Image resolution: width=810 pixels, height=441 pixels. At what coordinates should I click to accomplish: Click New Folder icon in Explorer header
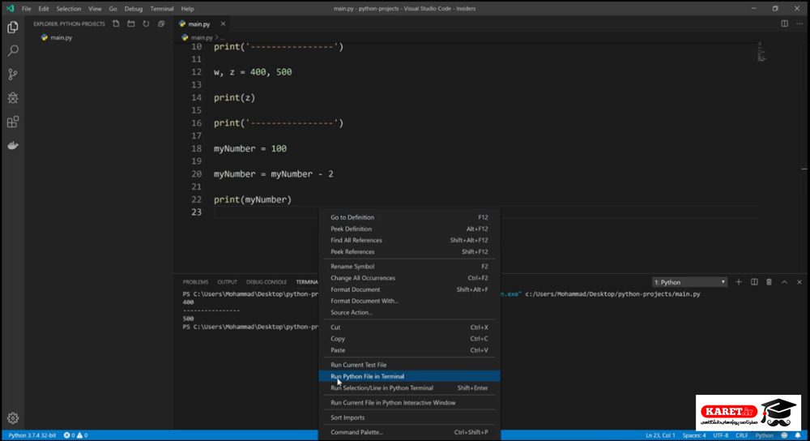click(131, 24)
